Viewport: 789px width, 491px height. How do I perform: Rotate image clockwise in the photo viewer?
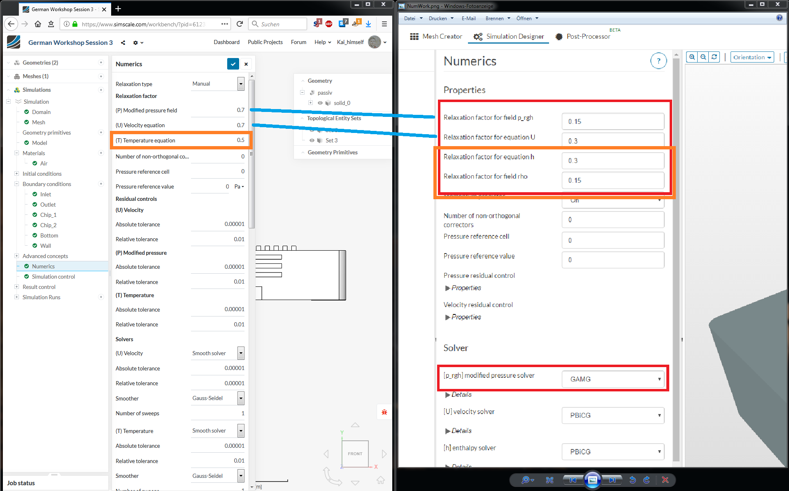point(647,480)
